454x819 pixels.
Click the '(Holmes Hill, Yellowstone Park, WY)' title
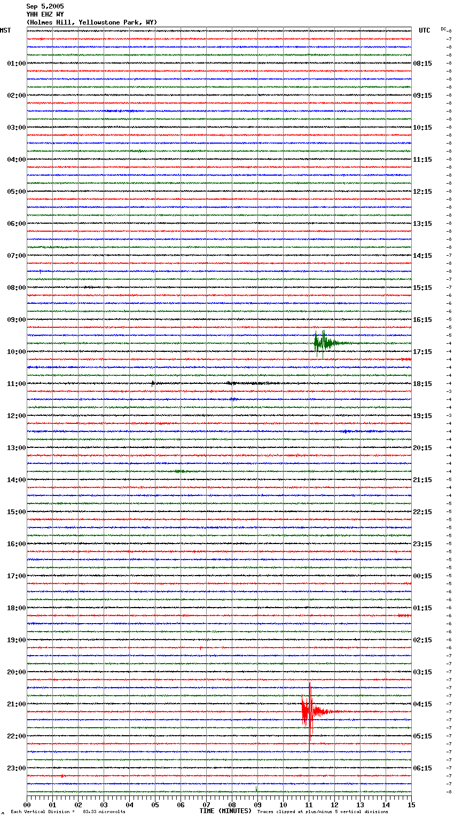92,22
